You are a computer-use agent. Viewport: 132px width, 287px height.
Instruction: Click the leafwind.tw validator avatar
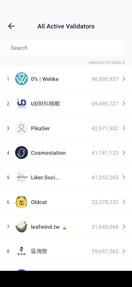click(x=21, y=227)
